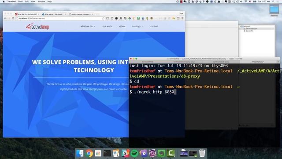This screenshot has width=282, height=159.
Task: Click the red icon in the menu bar
Action: pyautogui.click(x=181, y=1)
